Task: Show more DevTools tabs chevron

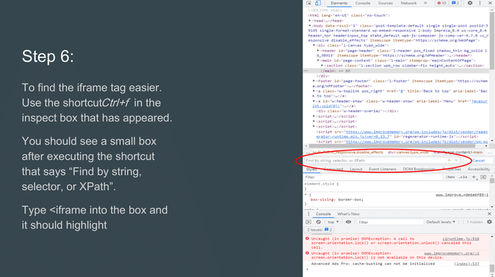Action: click(426, 3)
